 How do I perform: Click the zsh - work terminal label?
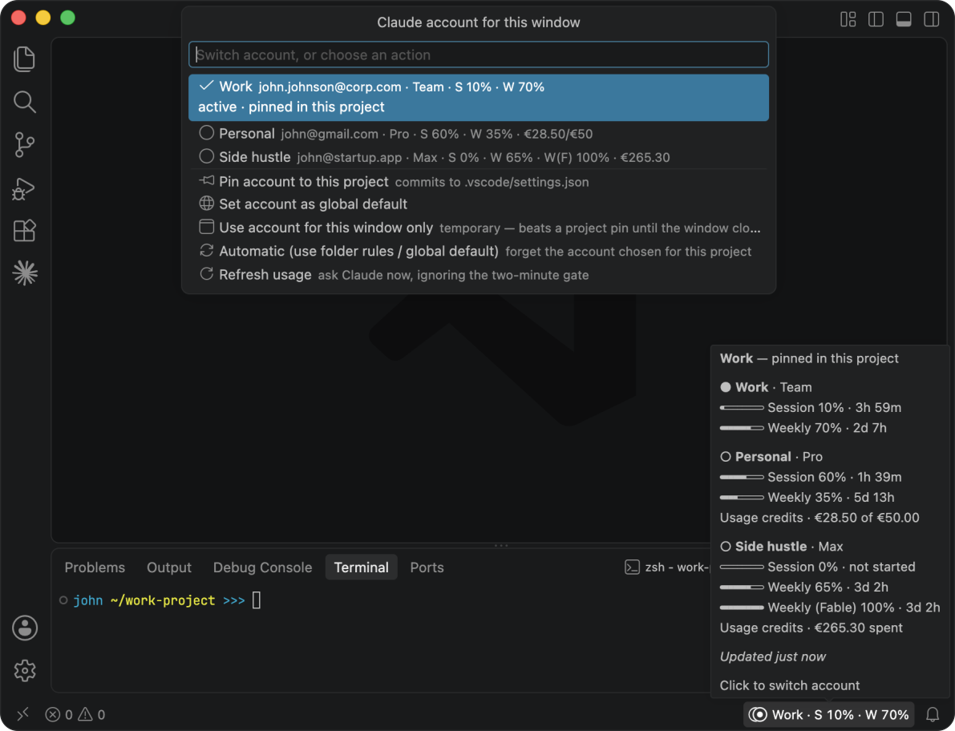pyautogui.click(x=678, y=567)
